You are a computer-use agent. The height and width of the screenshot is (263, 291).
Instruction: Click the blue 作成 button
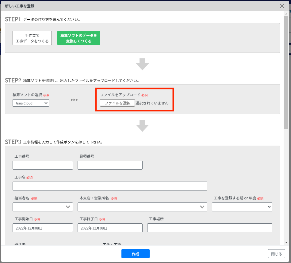pyautogui.click(x=136, y=254)
